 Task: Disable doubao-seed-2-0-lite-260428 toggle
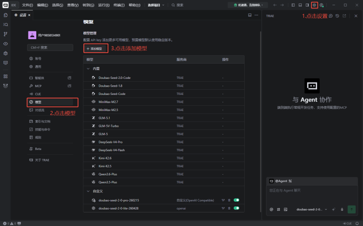(x=236, y=208)
